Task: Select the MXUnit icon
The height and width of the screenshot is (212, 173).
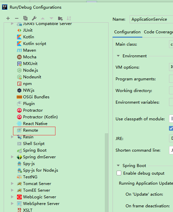Action: click(x=19, y=64)
